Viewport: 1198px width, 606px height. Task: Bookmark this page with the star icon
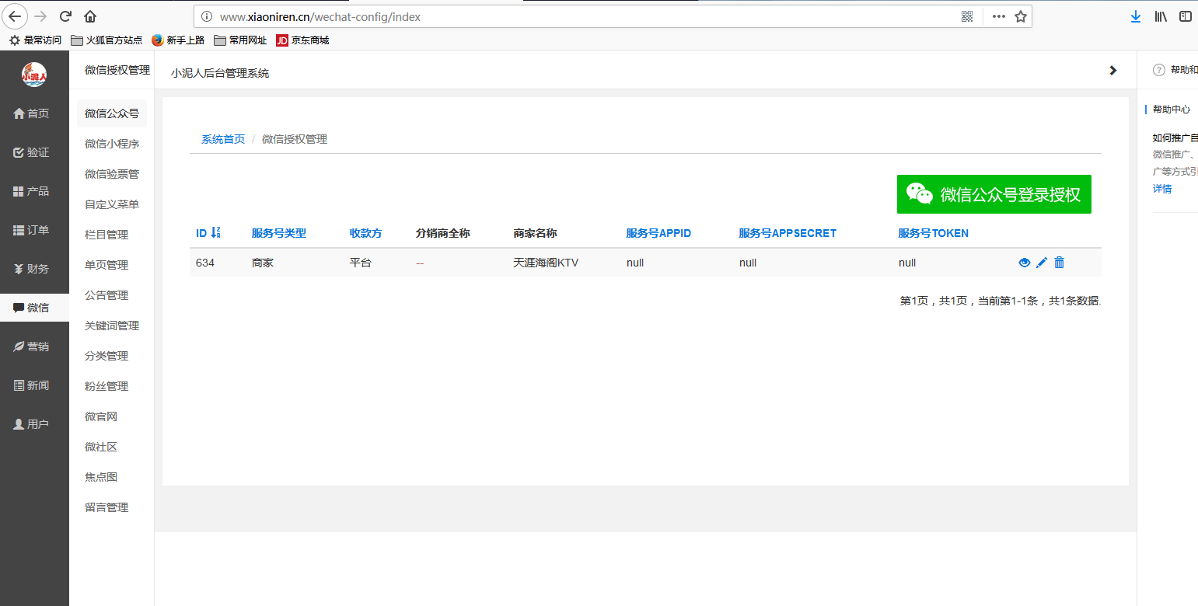click(1021, 16)
